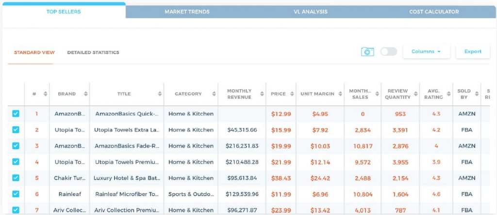The height and width of the screenshot is (215, 497).
Task: Sort by the Price column arrows
Action: coord(292,94)
